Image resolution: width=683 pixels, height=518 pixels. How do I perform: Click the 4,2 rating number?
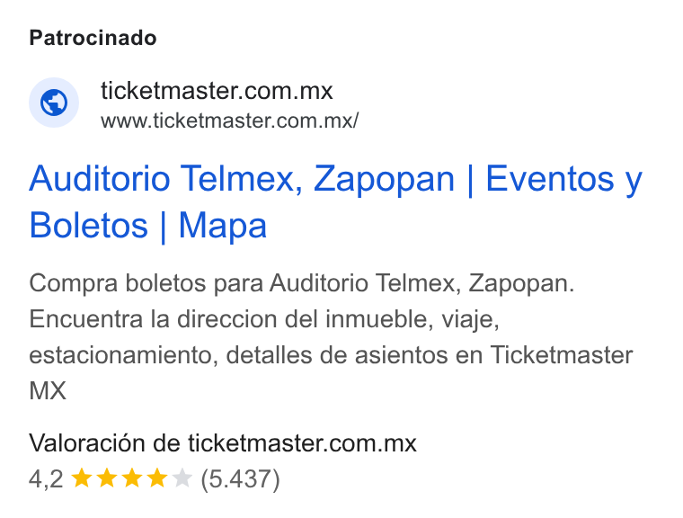click(46, 479)
